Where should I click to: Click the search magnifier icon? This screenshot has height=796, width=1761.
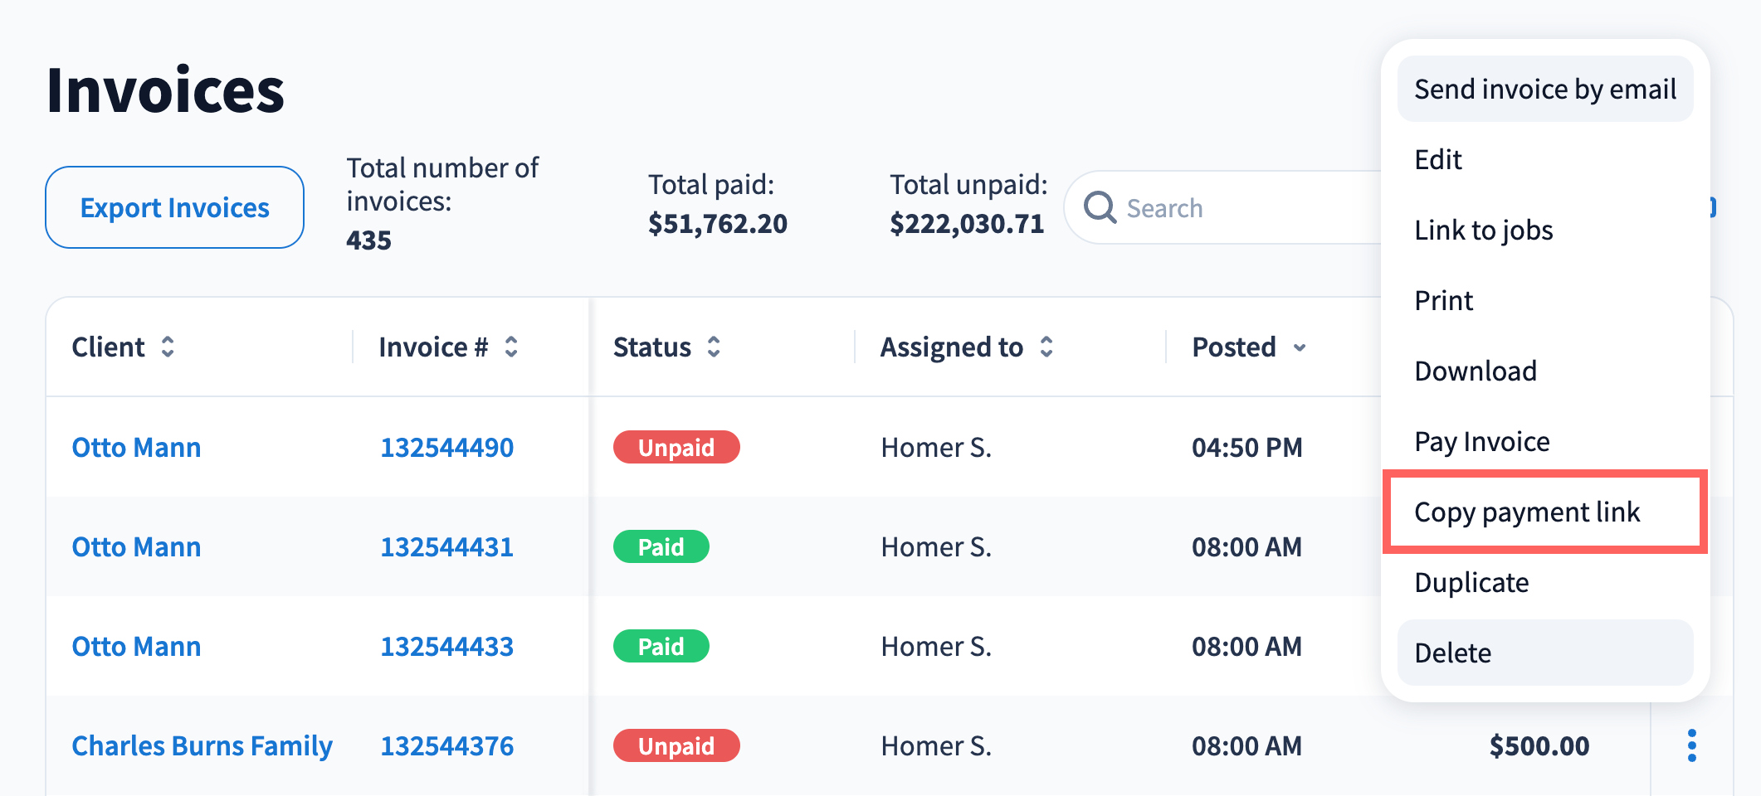pos(1100,207)
